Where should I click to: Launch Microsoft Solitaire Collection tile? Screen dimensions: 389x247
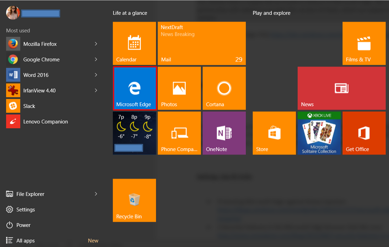[319, 133]
